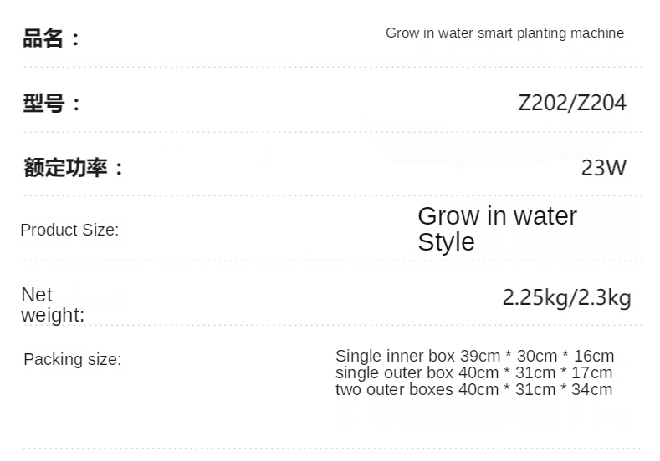660x461 pixels.
Task: Click the 23W rated power value
Action: (x=603, y=168)
